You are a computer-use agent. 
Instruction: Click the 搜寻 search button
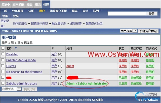(x=152, y=13)
